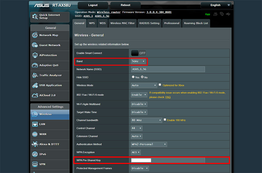
Task: Click the ASUS_1_5G SSID link in the header
Action: 102,16
